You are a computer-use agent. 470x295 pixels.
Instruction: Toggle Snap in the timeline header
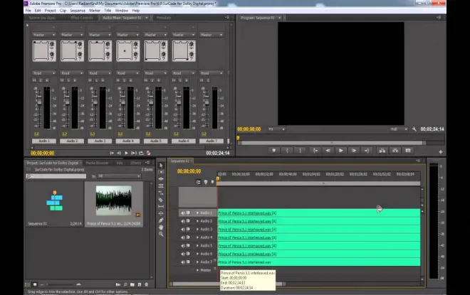(199, 182)
